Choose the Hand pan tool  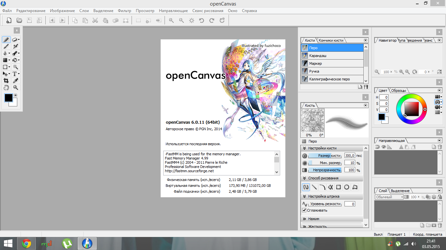point(6,88)
